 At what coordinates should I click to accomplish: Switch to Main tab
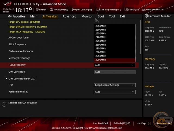pyautogui.click(x=34, y=16)
